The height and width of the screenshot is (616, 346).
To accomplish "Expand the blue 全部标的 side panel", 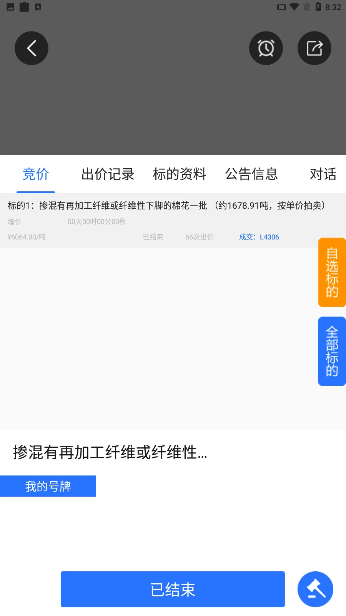I will pyautogui.click(x=332, y=351).
